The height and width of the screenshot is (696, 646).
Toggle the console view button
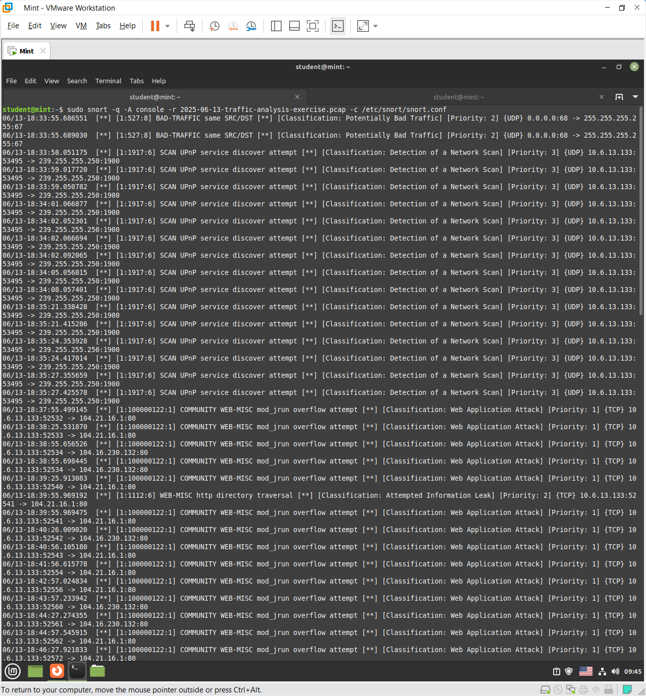[338, 26]
